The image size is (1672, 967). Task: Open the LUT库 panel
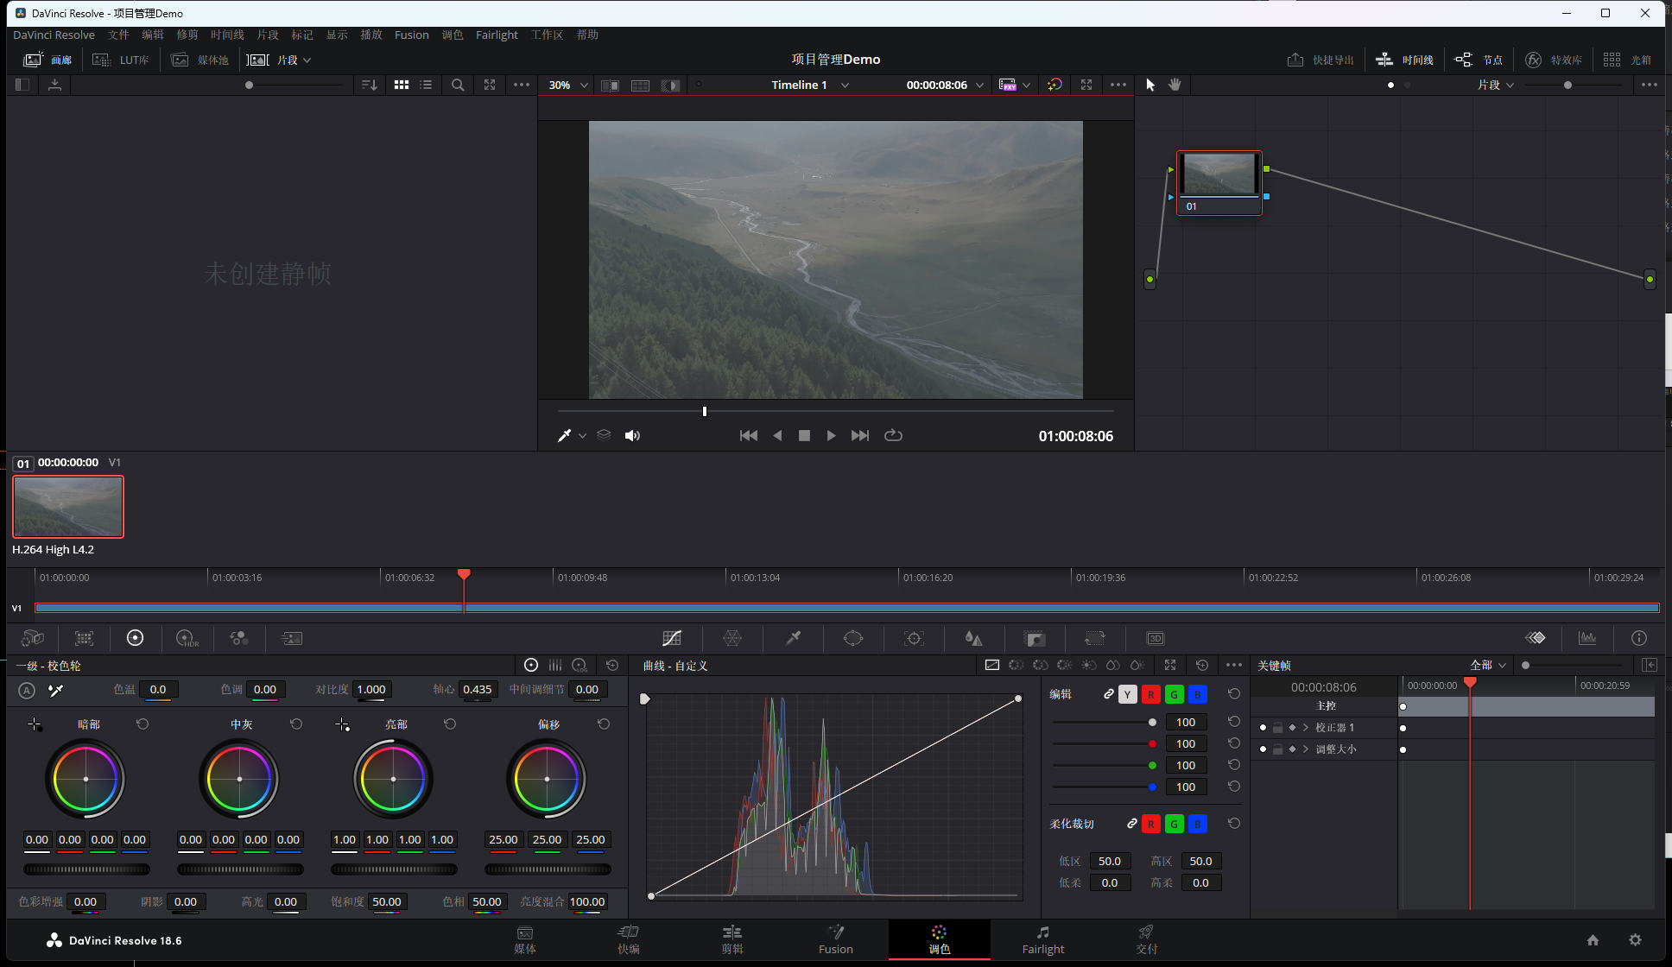pyautogui.click(x=121, y=60)
